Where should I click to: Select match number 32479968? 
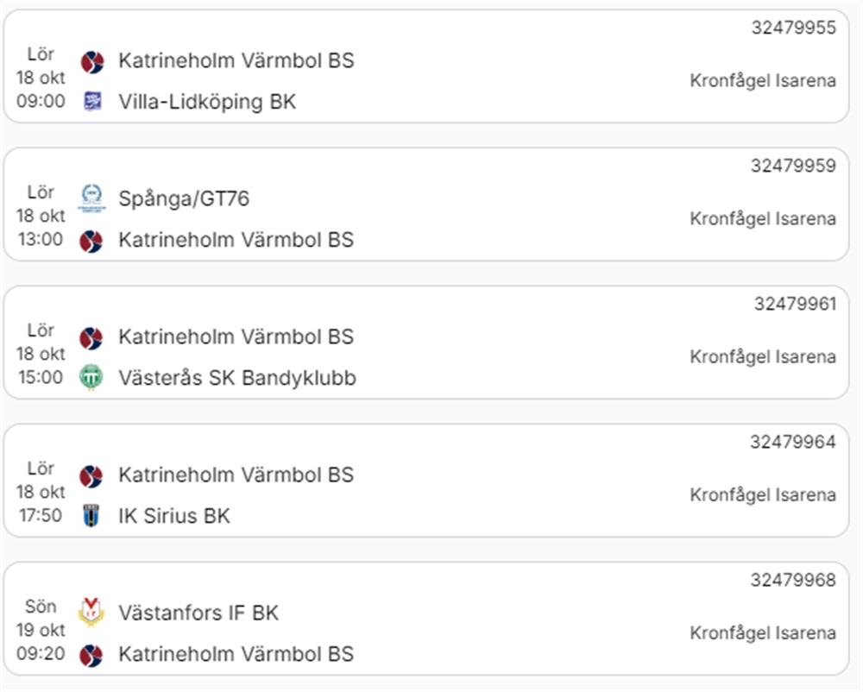pos(793,580)
